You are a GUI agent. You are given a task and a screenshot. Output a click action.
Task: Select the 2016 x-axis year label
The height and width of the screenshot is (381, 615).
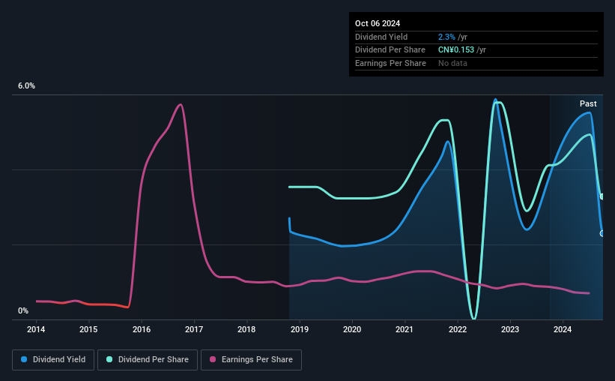coord(141,329)
